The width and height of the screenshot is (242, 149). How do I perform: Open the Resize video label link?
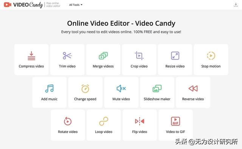[x=175, y=66]
